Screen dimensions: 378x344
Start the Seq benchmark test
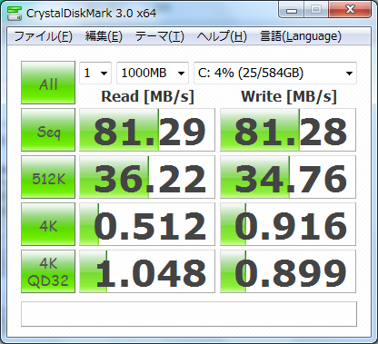point(48,130)
